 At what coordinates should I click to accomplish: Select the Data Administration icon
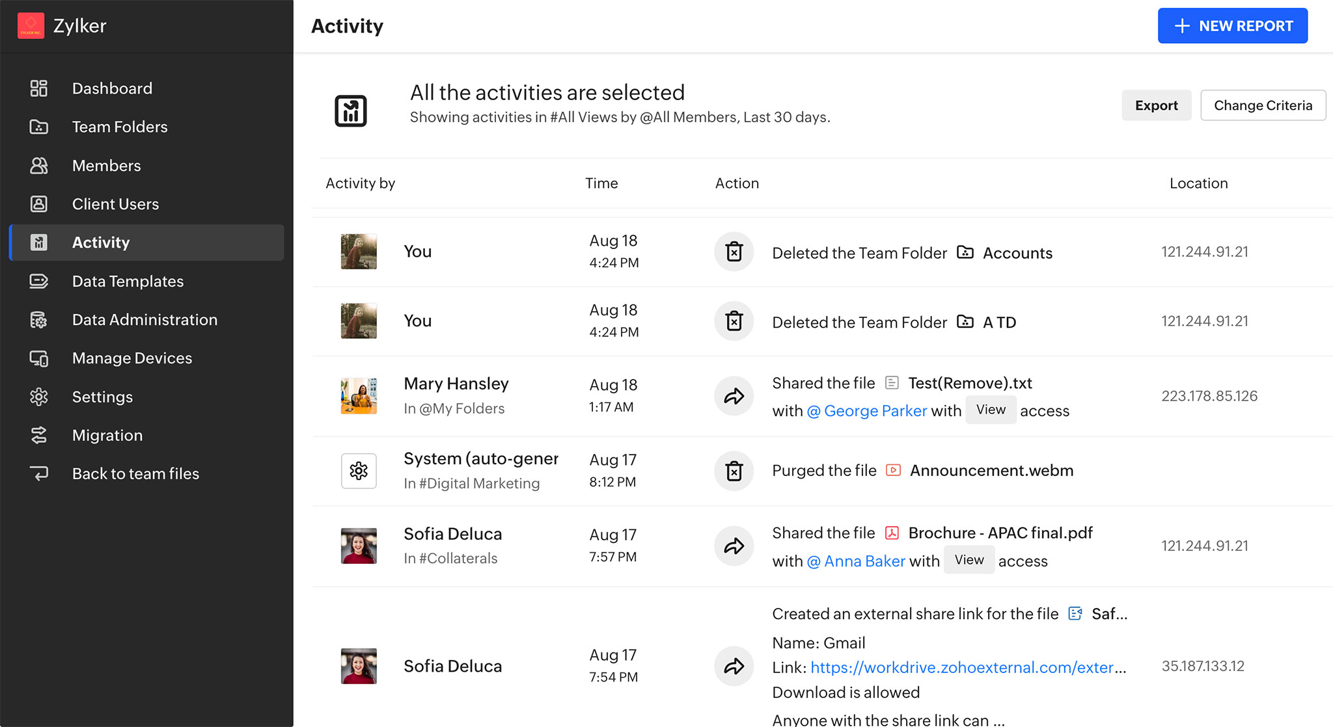point(39,320)
